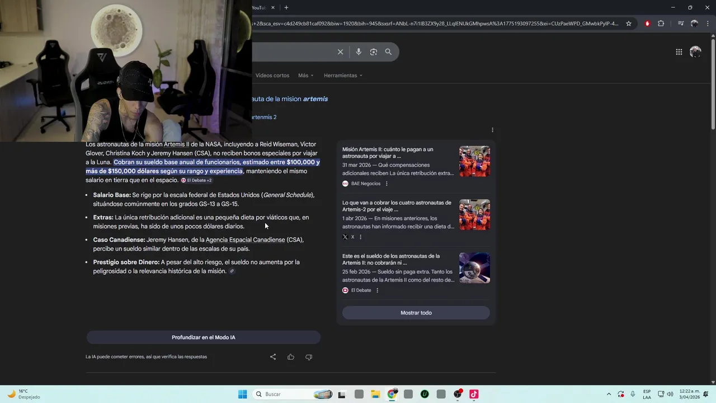Viewport: 716px width, 403px height.
Task: Open clock and date 12:22 a.m.
Action: tap(689, 394)
